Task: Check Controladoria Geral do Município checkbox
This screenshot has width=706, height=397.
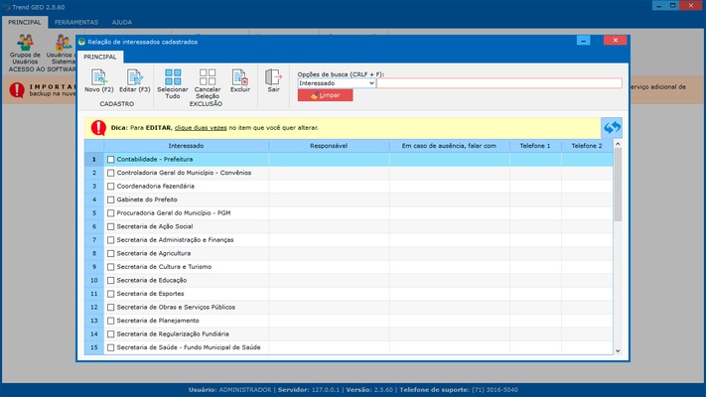Action: click(x=111, y=173)
